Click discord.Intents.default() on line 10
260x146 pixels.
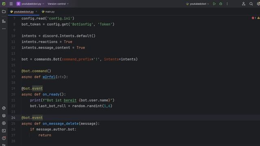click(69, 36)
